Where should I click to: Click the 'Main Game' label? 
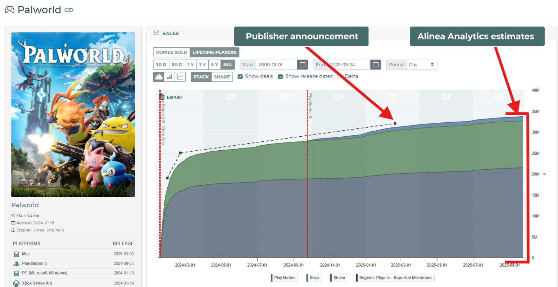point(28,216)
